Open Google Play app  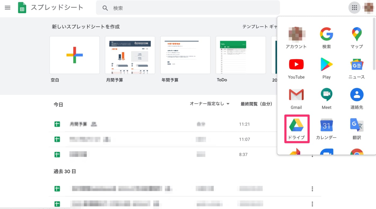click(327, 68)
